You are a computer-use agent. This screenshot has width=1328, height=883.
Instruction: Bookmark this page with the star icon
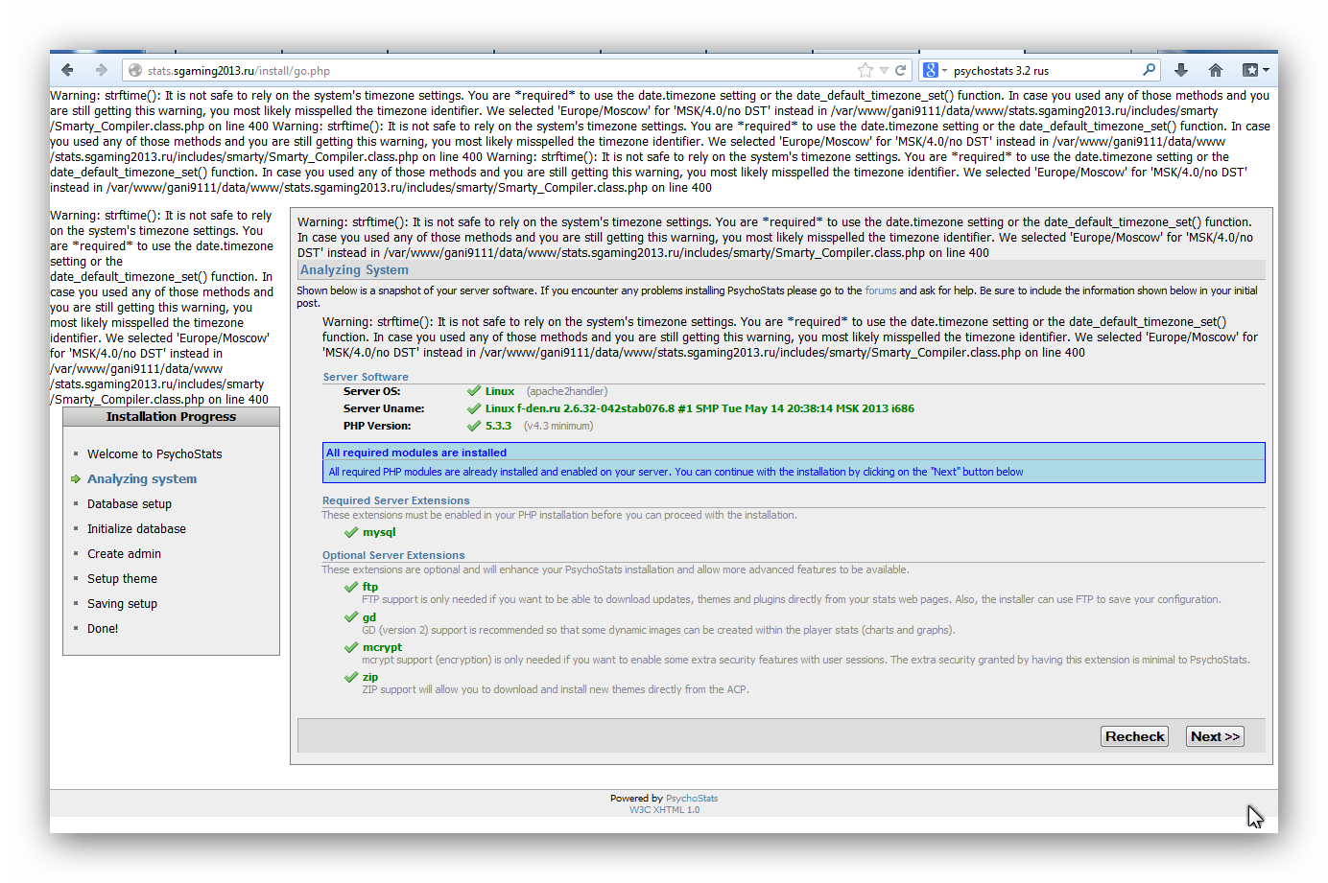click(866, 70)
